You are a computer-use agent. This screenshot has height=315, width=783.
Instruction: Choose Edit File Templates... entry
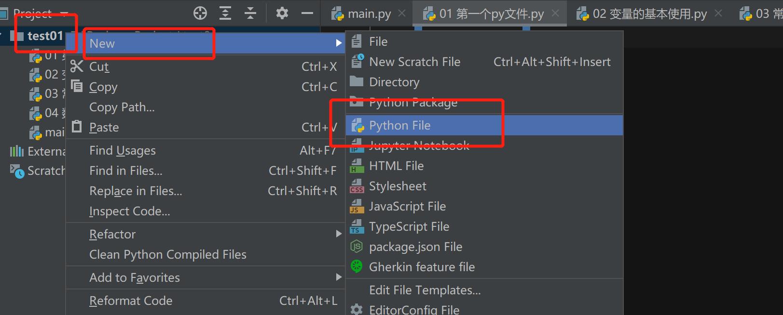tap(484, 290)
